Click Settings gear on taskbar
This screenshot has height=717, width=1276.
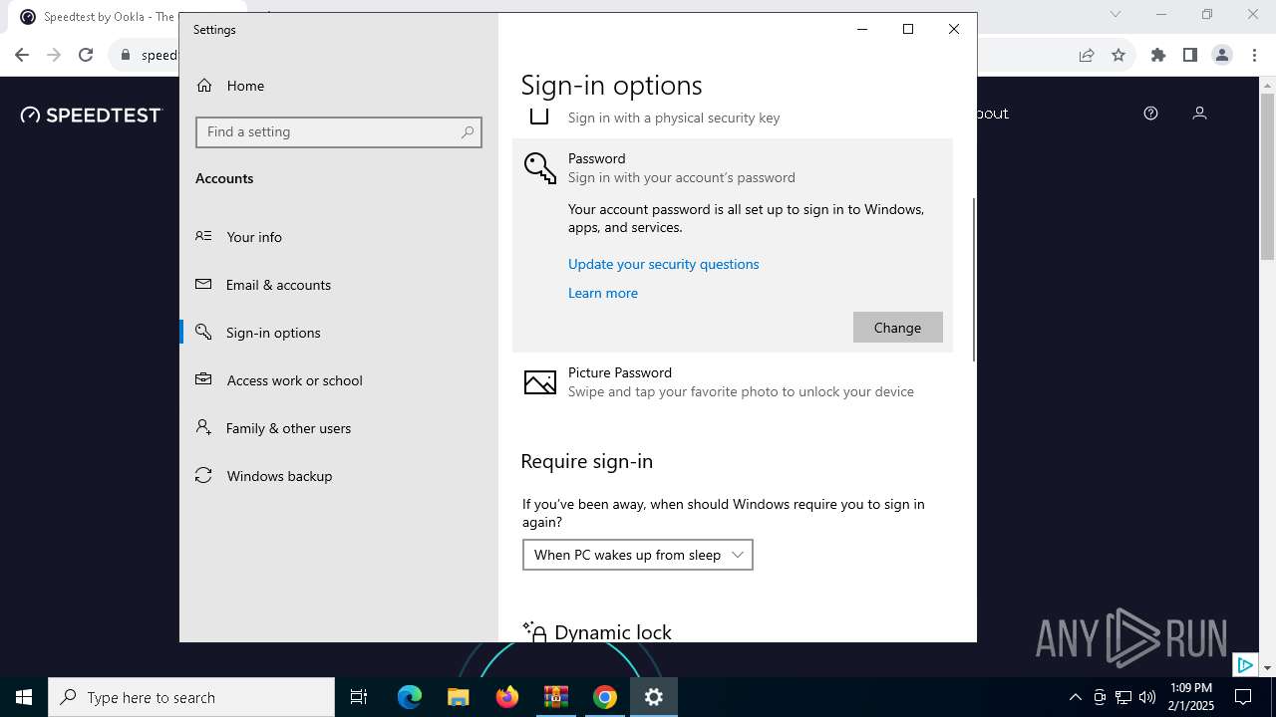point(654,697)
